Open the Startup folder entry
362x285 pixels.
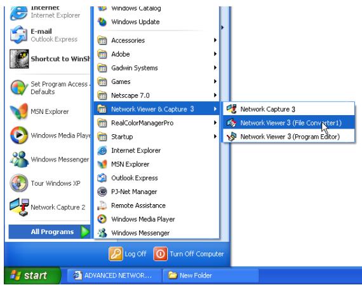click(156, 137)
